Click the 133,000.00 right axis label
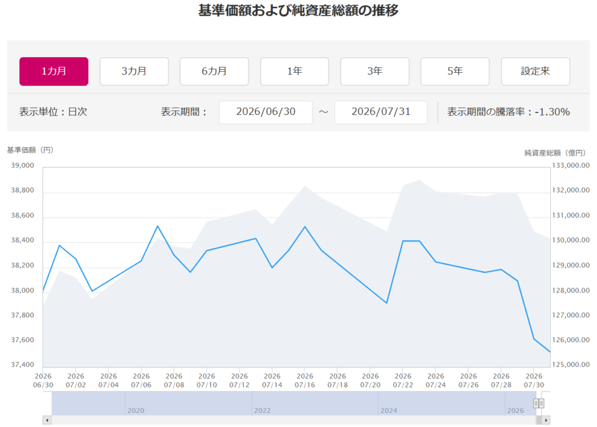 (571, 165)
